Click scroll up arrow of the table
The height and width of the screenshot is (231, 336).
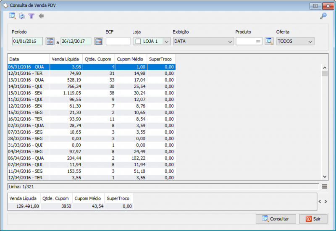pos(325,68)
